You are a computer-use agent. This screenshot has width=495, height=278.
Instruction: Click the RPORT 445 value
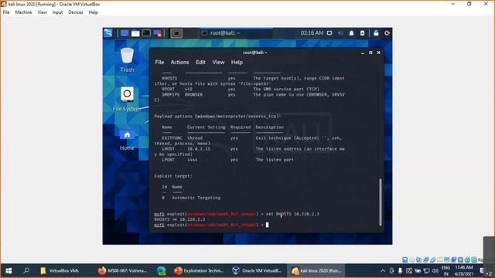point(189,90)
